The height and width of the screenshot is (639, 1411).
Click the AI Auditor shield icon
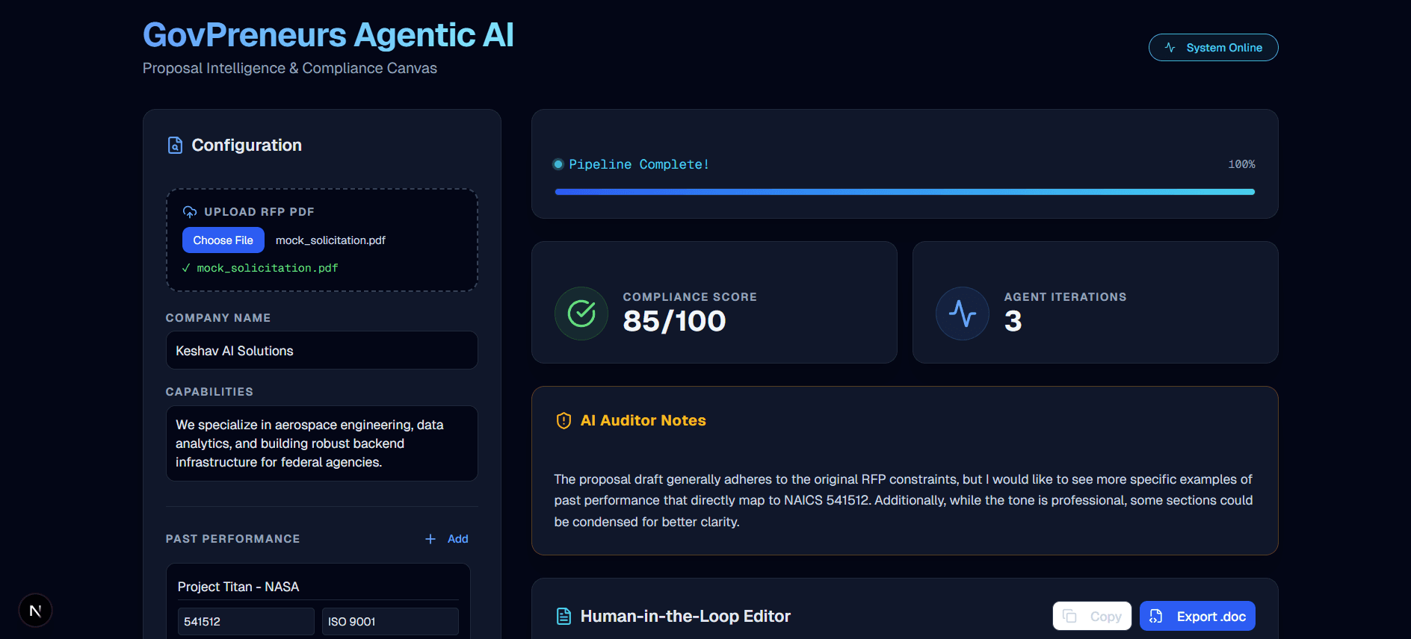coord(564,421)
